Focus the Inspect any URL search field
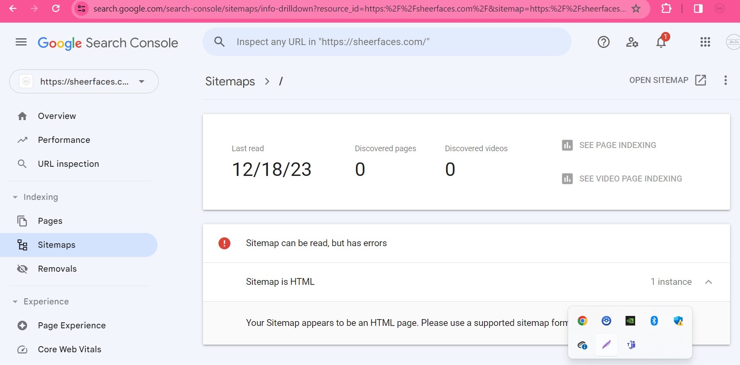 pos(387,42)
